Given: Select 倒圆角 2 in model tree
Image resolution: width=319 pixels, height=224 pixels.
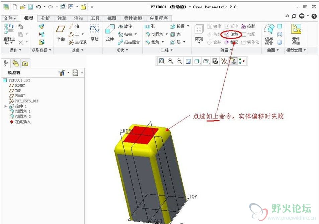Looking at the screenshot, I should tap(20, 117).
